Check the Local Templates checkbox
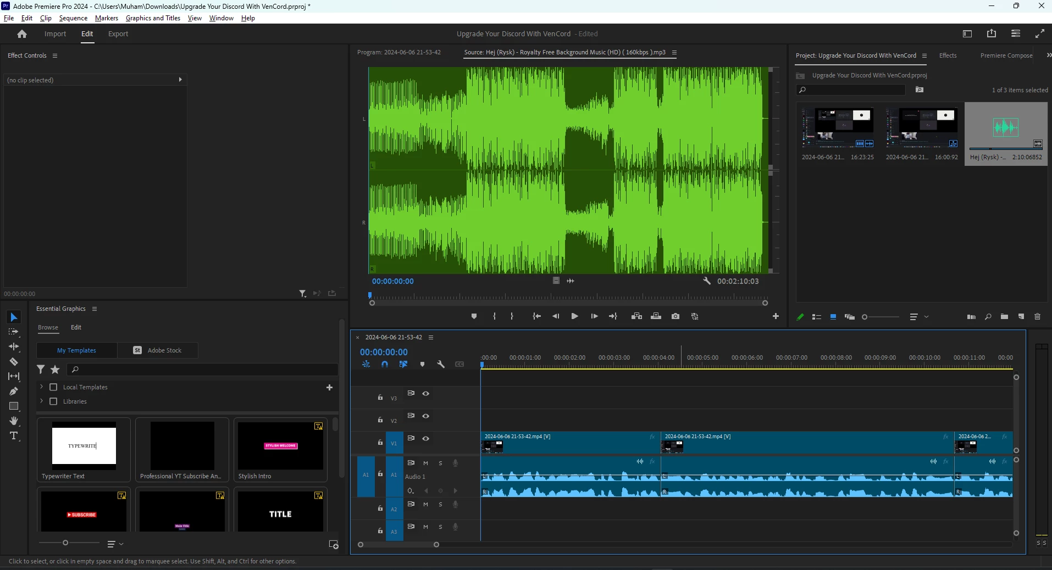Screen dimensions: 1052x570 pyautogui.click(x=53, y=387)
